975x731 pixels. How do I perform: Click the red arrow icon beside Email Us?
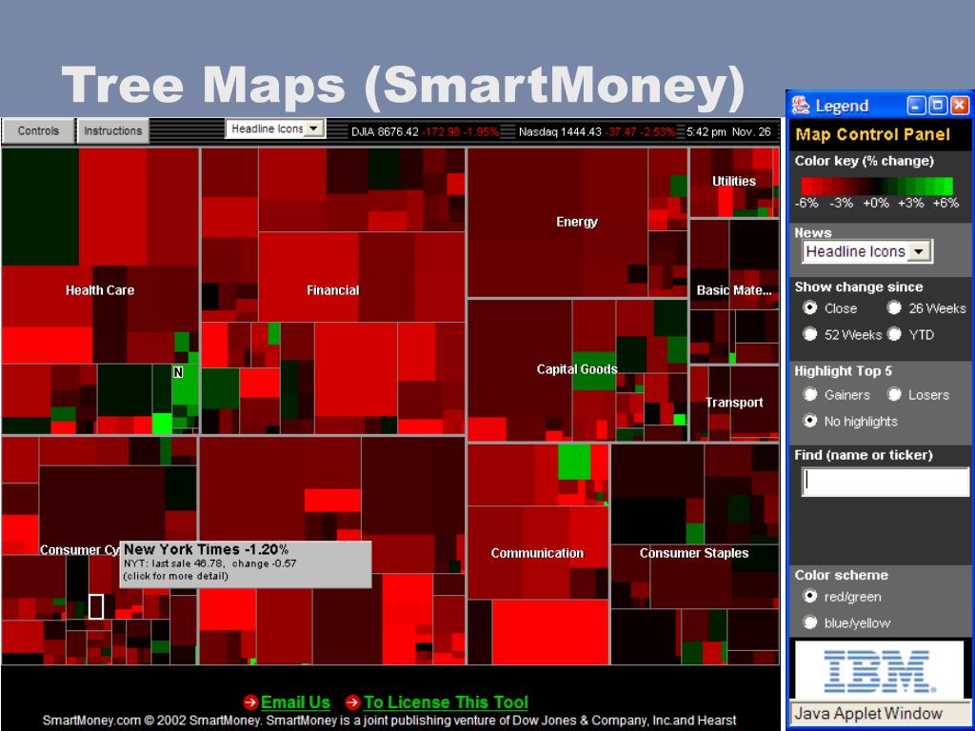pos(250,702)
